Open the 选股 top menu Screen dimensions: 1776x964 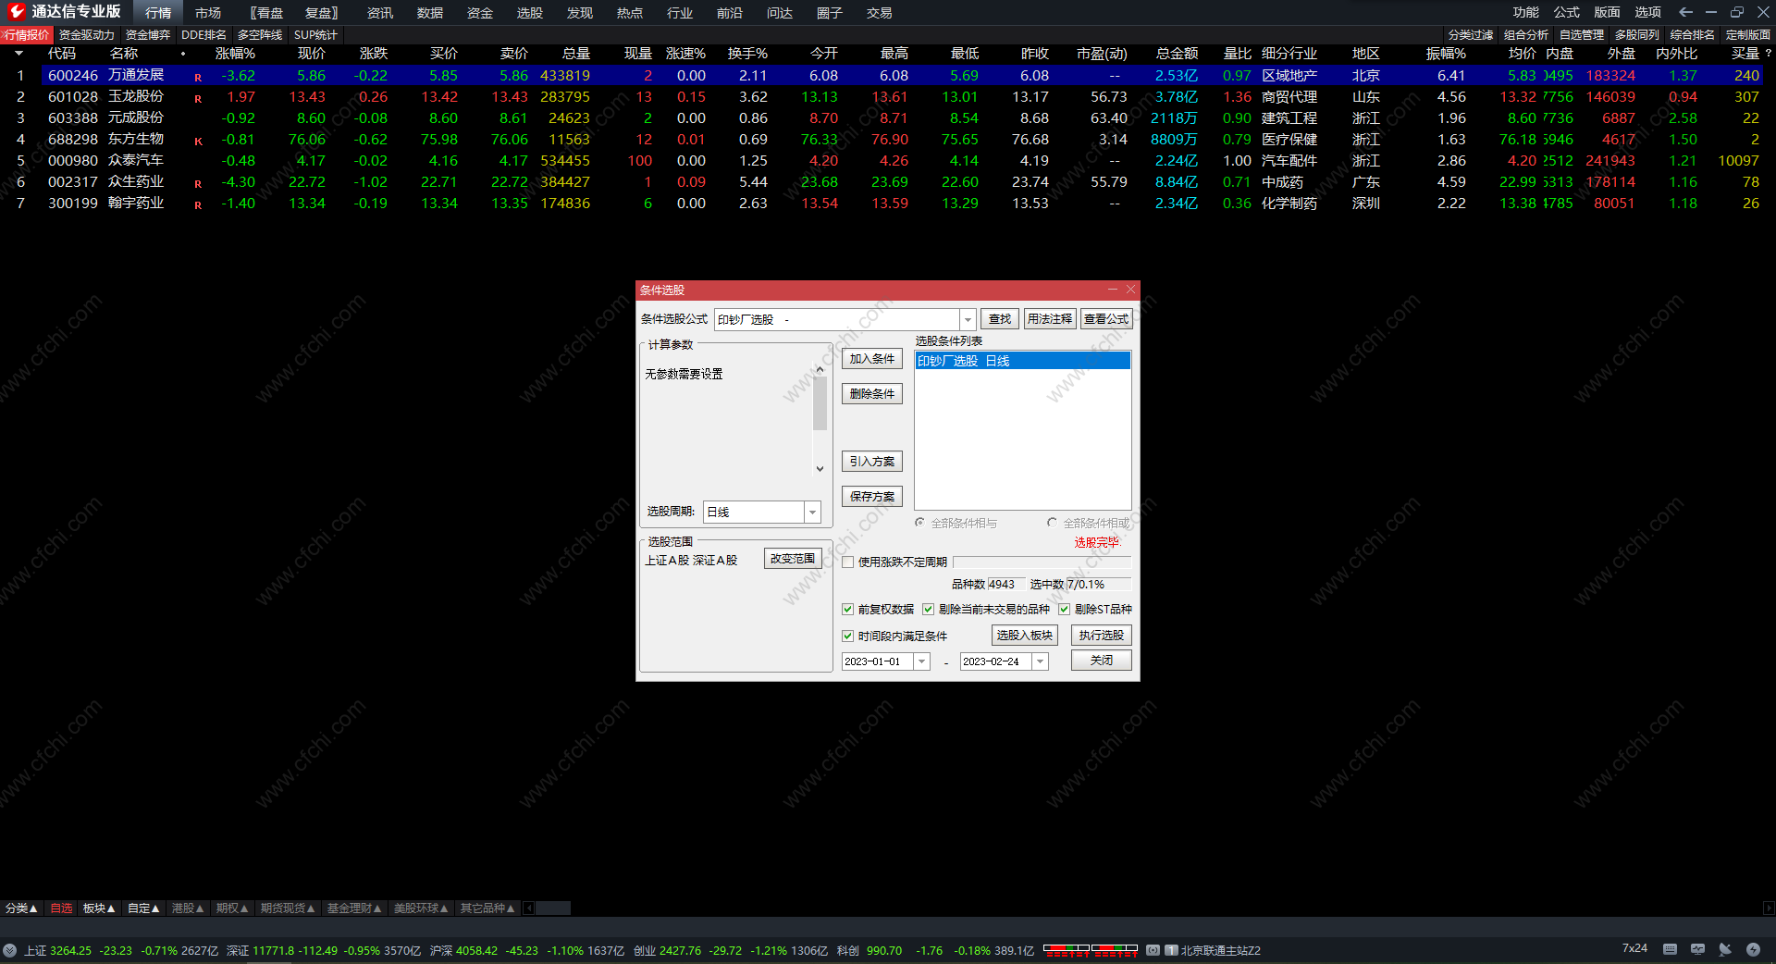[x=530, y=13]
